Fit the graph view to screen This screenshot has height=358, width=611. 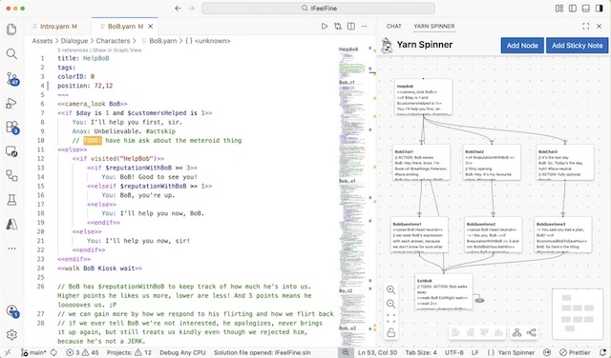pyautogui.click(x=390, y=318)
